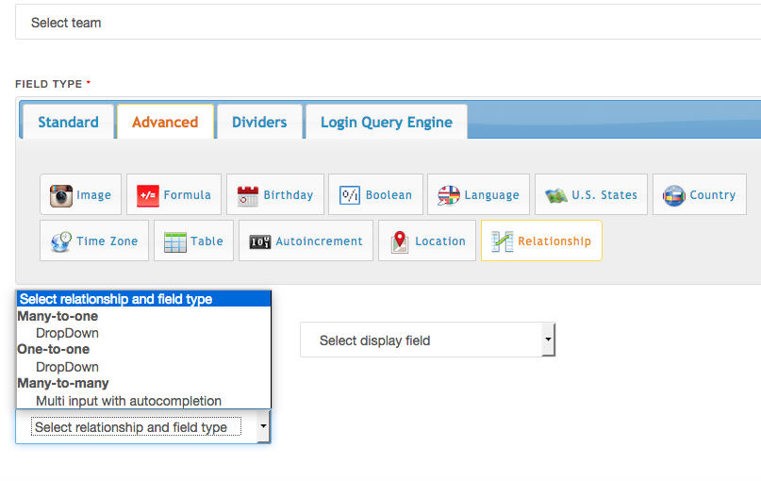Click the Birthday button label
The height and width of the screenshot is (481, 761).
289,195
